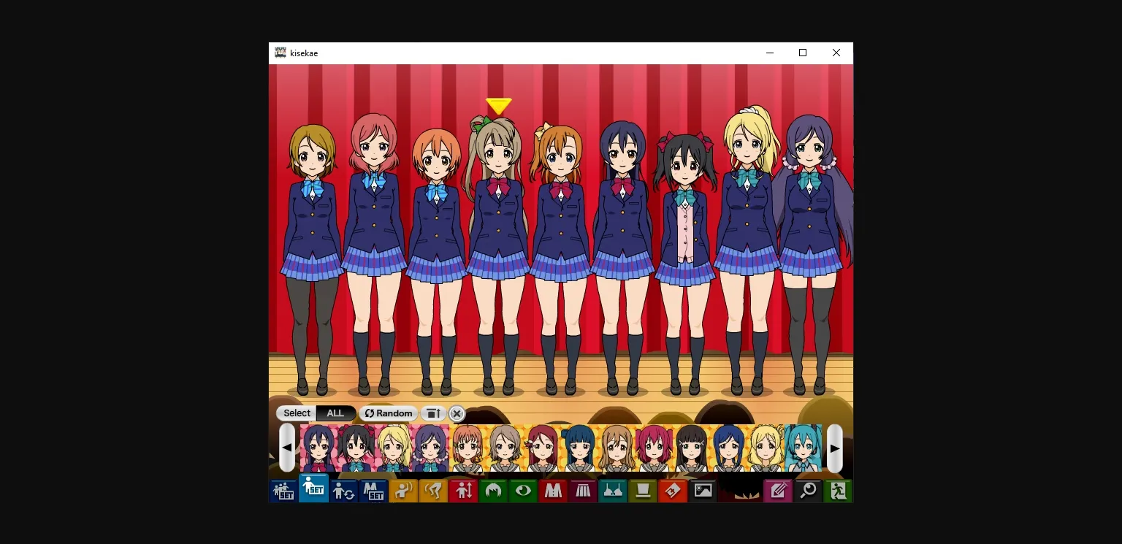Select the underwear editing tool
The image size is (1122, 544).
coord(613,491)
